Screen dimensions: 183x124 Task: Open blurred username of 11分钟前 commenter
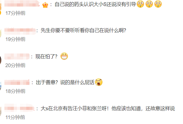pos(19,108)
